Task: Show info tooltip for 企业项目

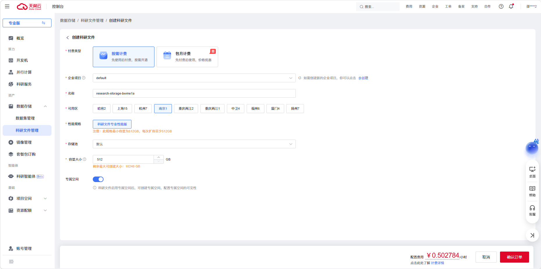Action: tap(84, 78)
